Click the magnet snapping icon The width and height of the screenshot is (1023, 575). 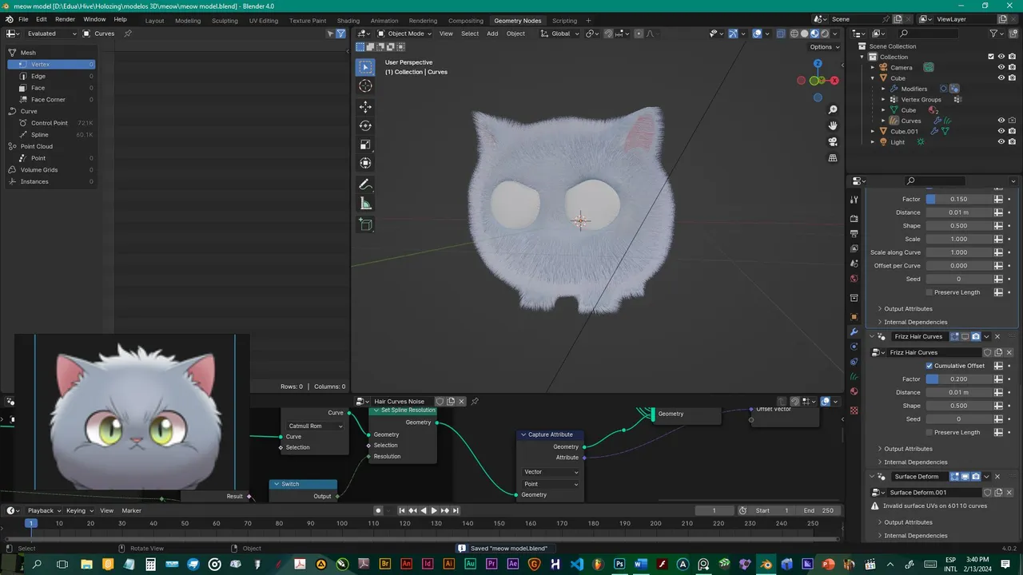608,34
